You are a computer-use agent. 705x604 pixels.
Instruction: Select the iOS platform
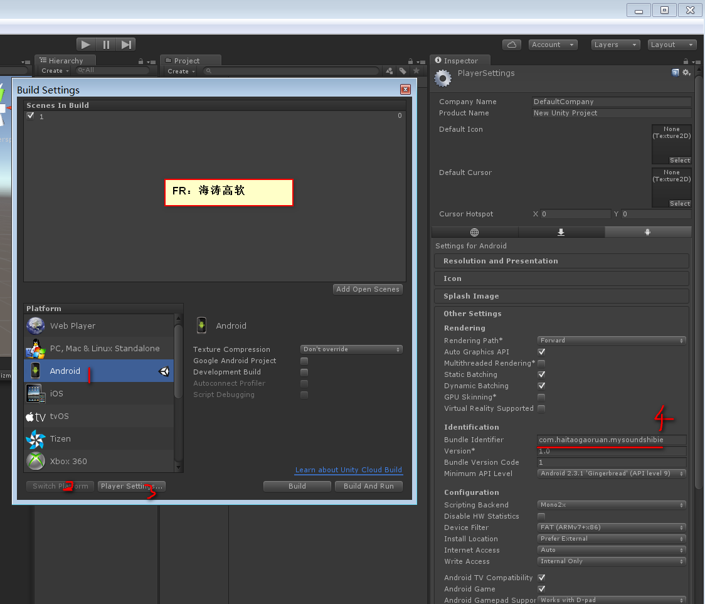(x=99, y=393)
